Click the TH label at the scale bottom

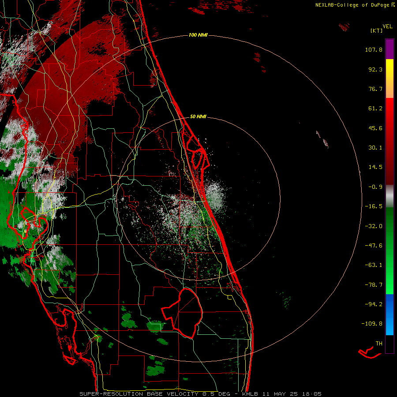point(379,344)
